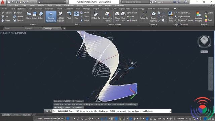Click Project to UCS
Image resolution: width=215 pixels, height=121 pixels.
tap(182, 13)
